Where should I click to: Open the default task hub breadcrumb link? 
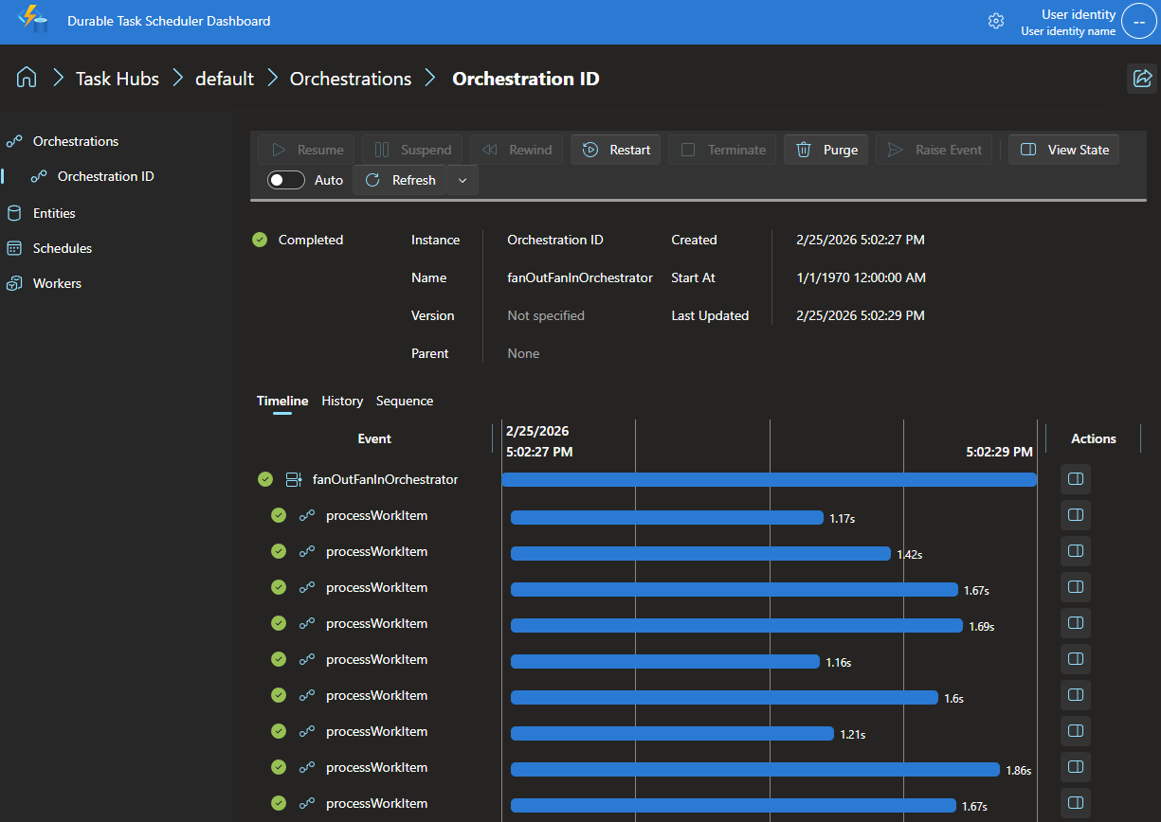(224, 78)
